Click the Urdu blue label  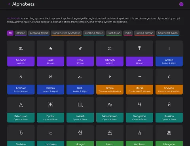(x=80, y=89)
